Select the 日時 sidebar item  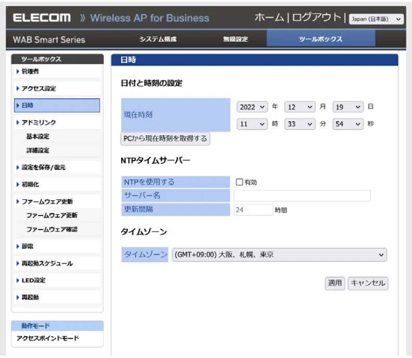pos(57,106)
